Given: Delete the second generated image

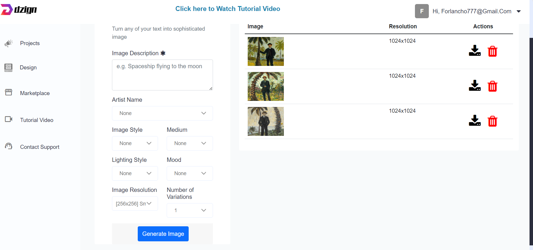Looking at the screenshot, I should [492, 86].
